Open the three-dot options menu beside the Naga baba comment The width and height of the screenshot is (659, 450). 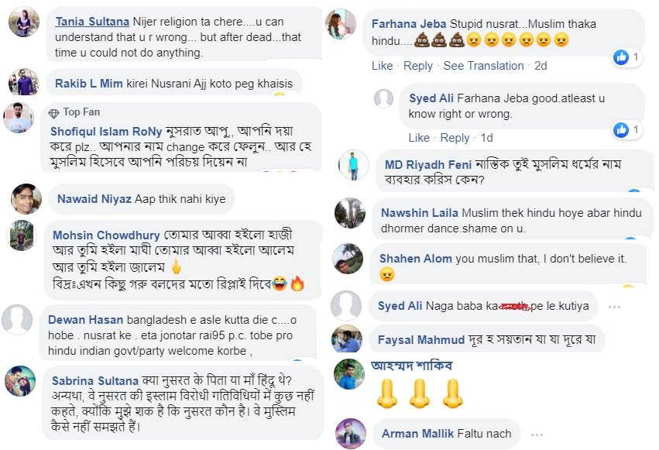point(614,306)
